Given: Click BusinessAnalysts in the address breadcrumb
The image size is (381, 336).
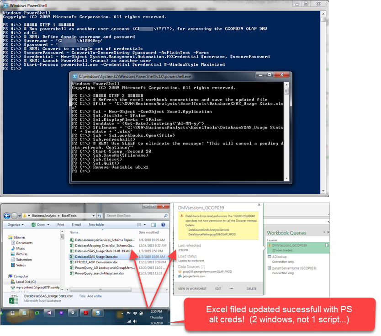Looking at the screenshot, I should coord(44,216).
